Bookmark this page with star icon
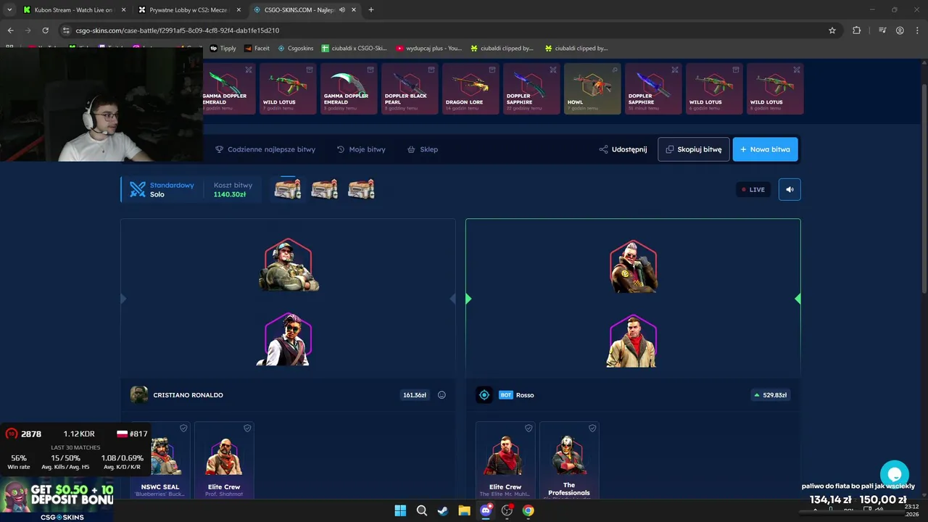Viewport: 928px width, 522px height. click(832, 30)
